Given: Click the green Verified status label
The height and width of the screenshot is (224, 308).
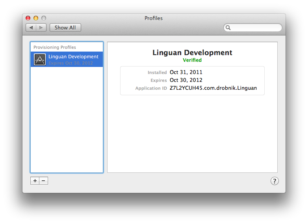Looking at the screenshot, I should (192, 60).
